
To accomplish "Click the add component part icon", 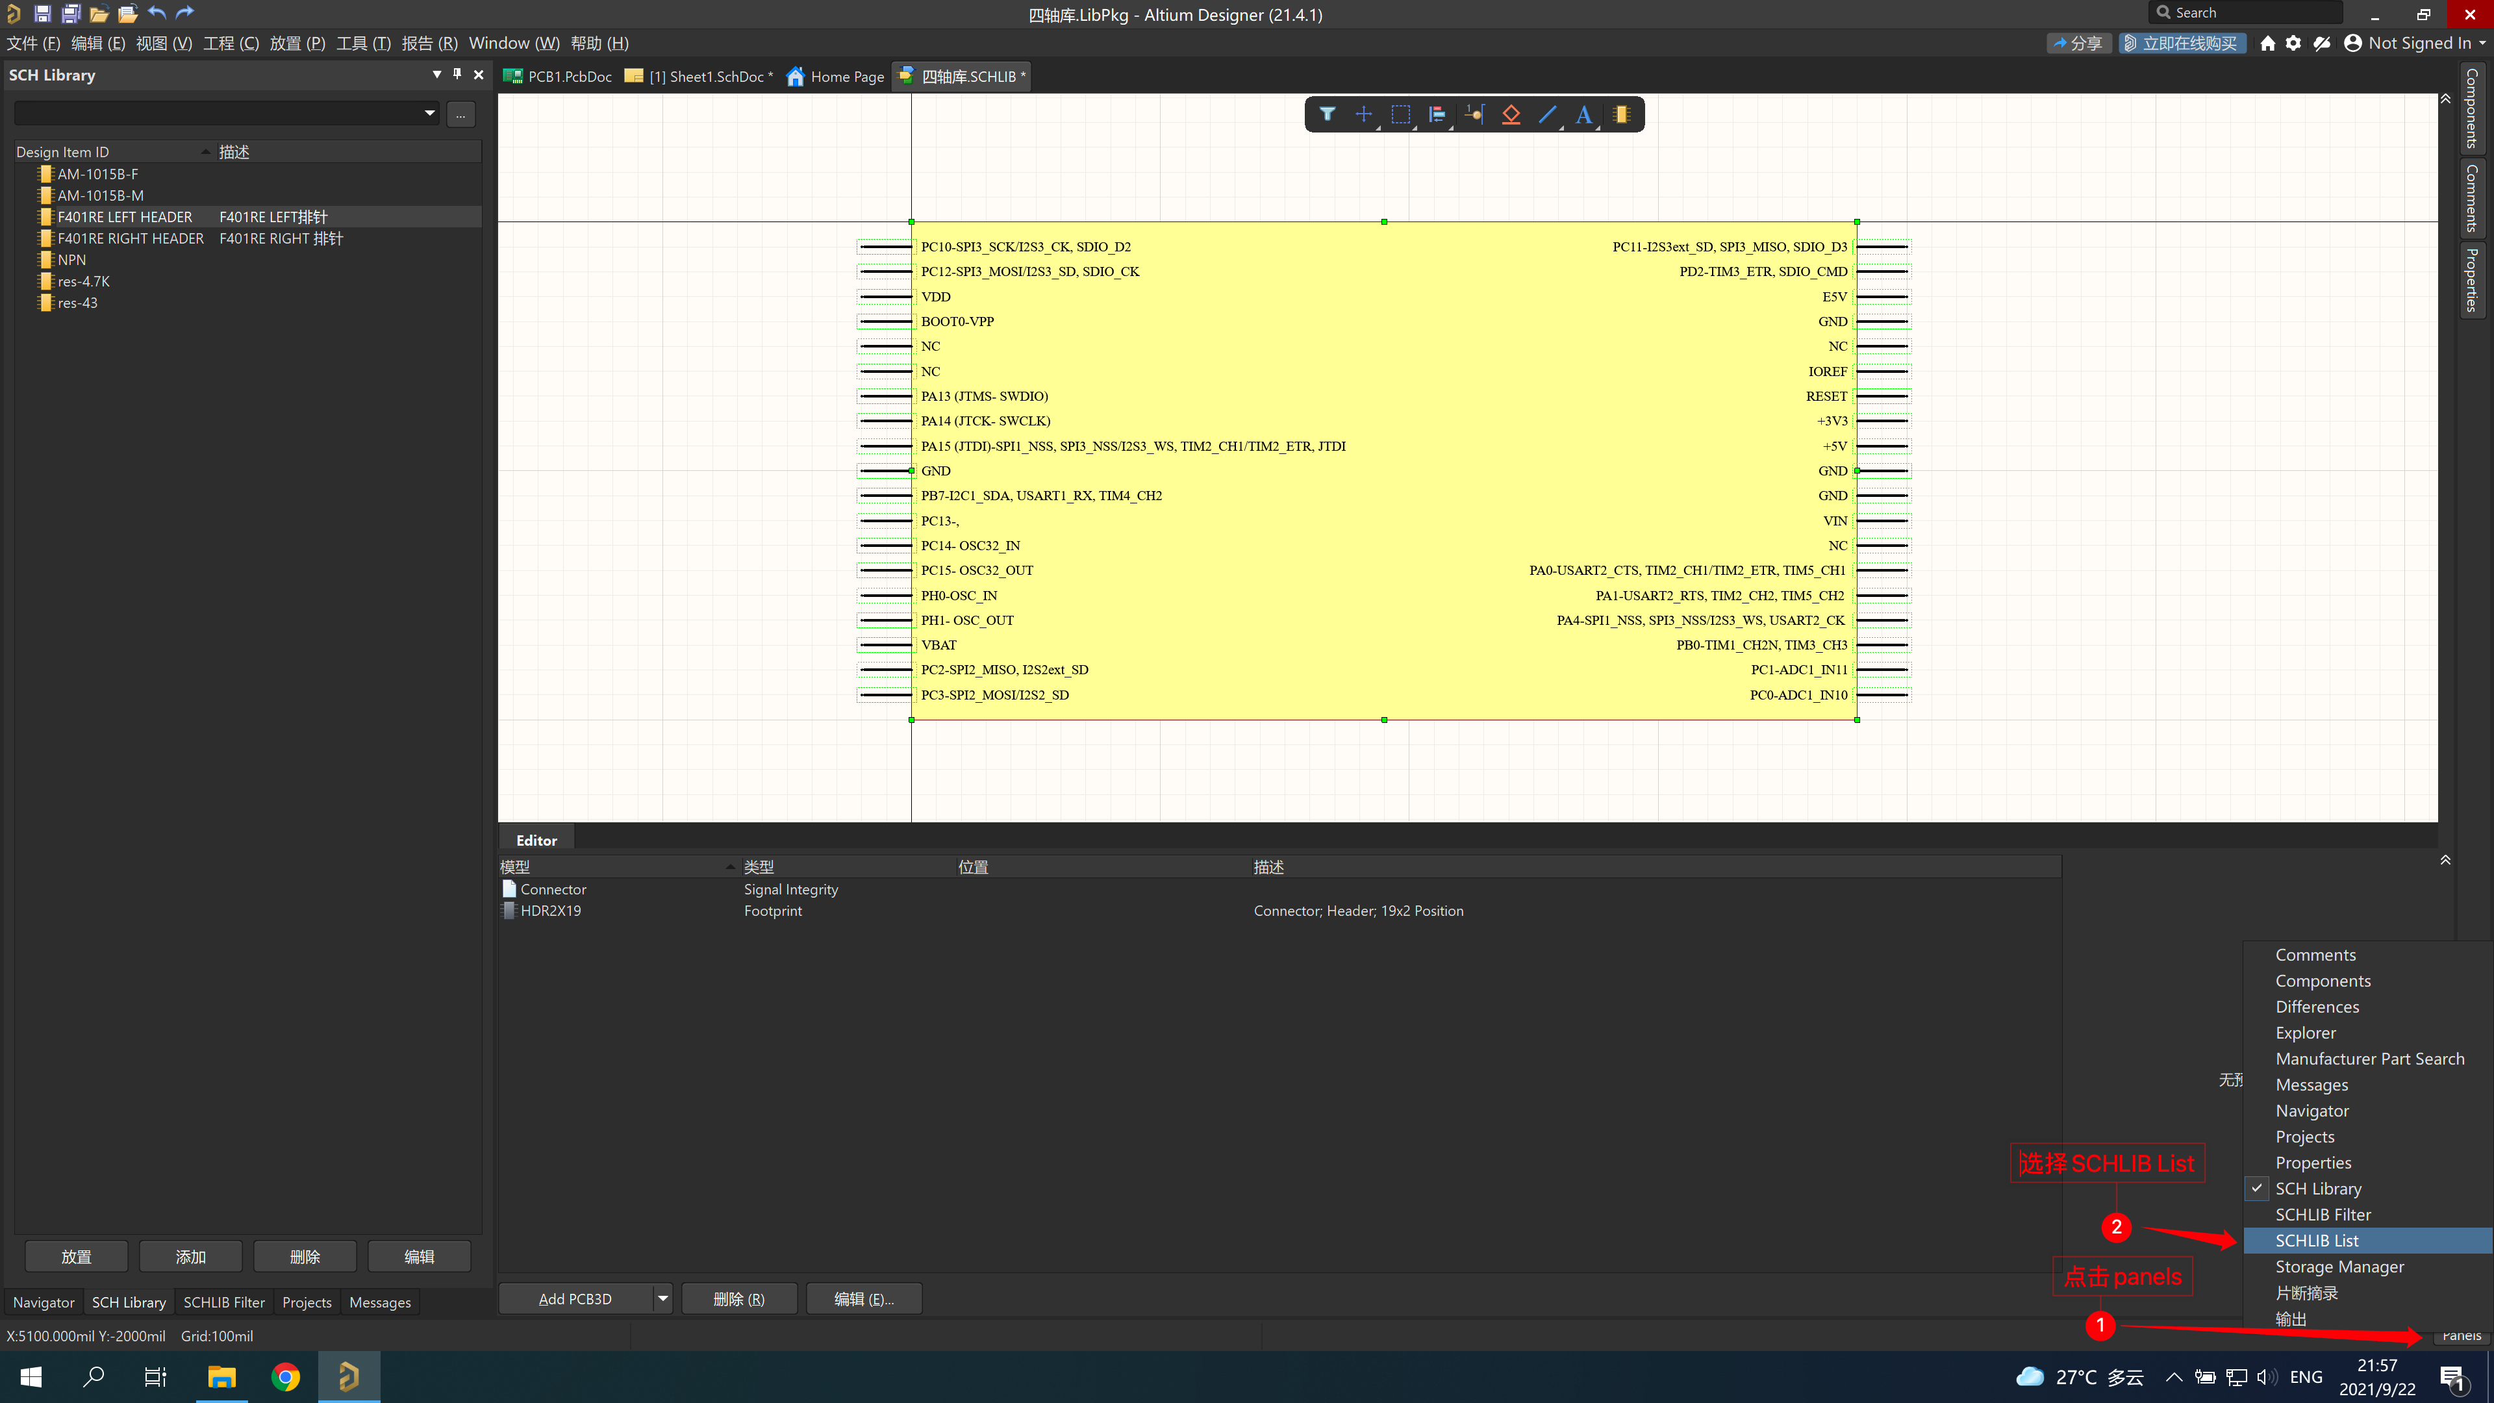I will pyautogui.click(x=1622, y=114).
